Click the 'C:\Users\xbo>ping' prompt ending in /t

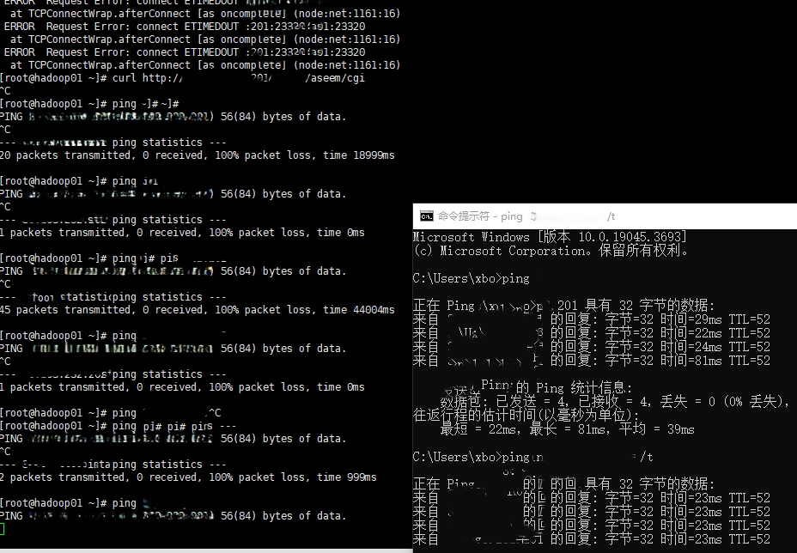click(x=532, y=457)
